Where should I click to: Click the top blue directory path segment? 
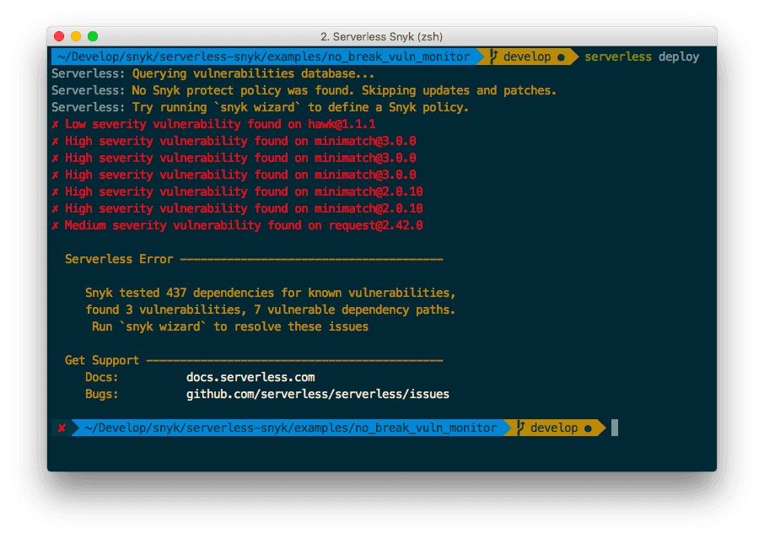point(264,57)
